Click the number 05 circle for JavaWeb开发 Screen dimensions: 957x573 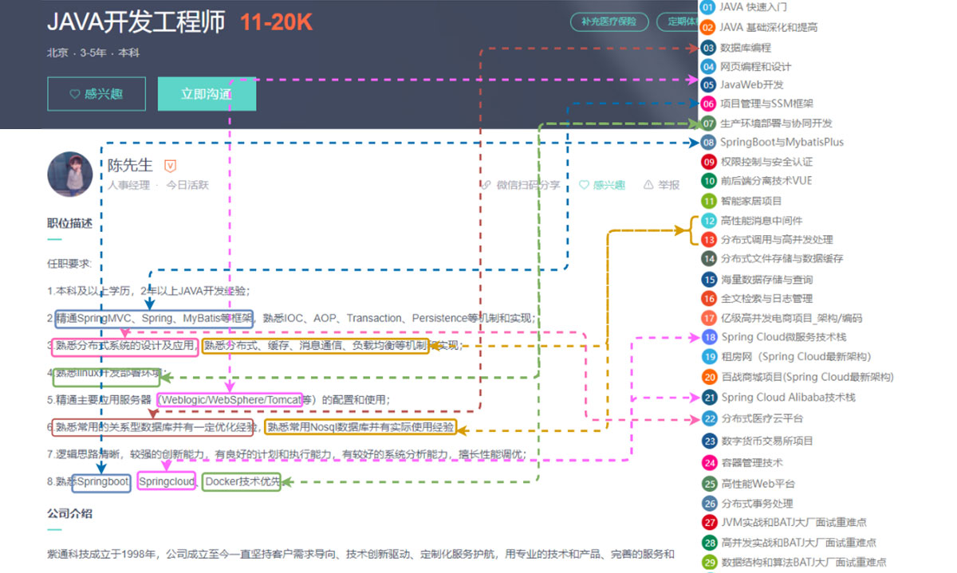[708, 84]
